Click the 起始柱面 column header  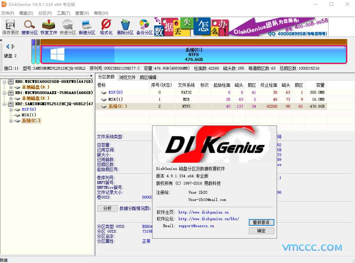222,85
